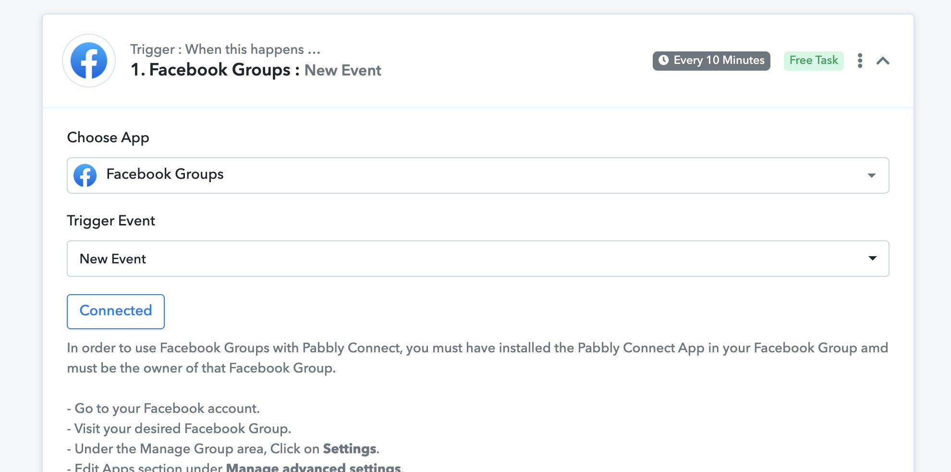Click the Trigger Event label

[111, 221]
